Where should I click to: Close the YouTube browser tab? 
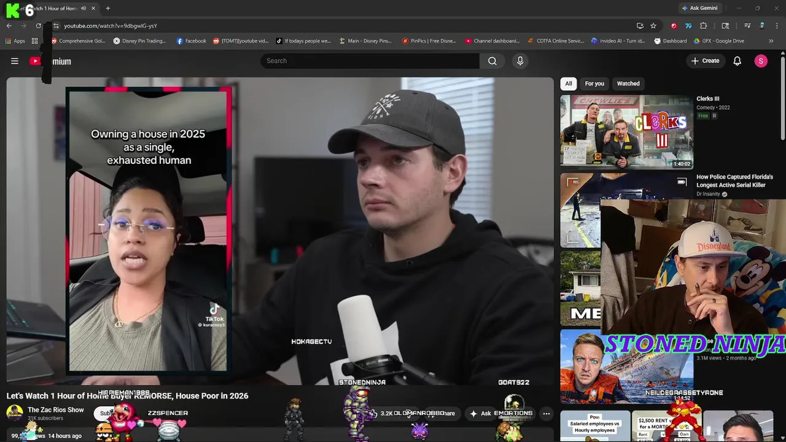pyautogui.click(x=93, y=8)
